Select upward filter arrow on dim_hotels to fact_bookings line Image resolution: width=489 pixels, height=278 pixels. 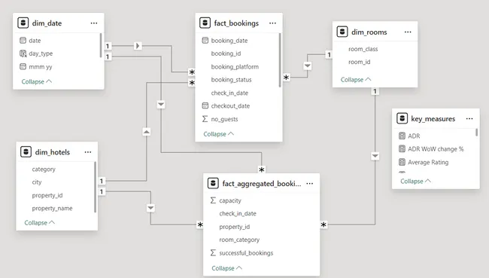[147, 132]
